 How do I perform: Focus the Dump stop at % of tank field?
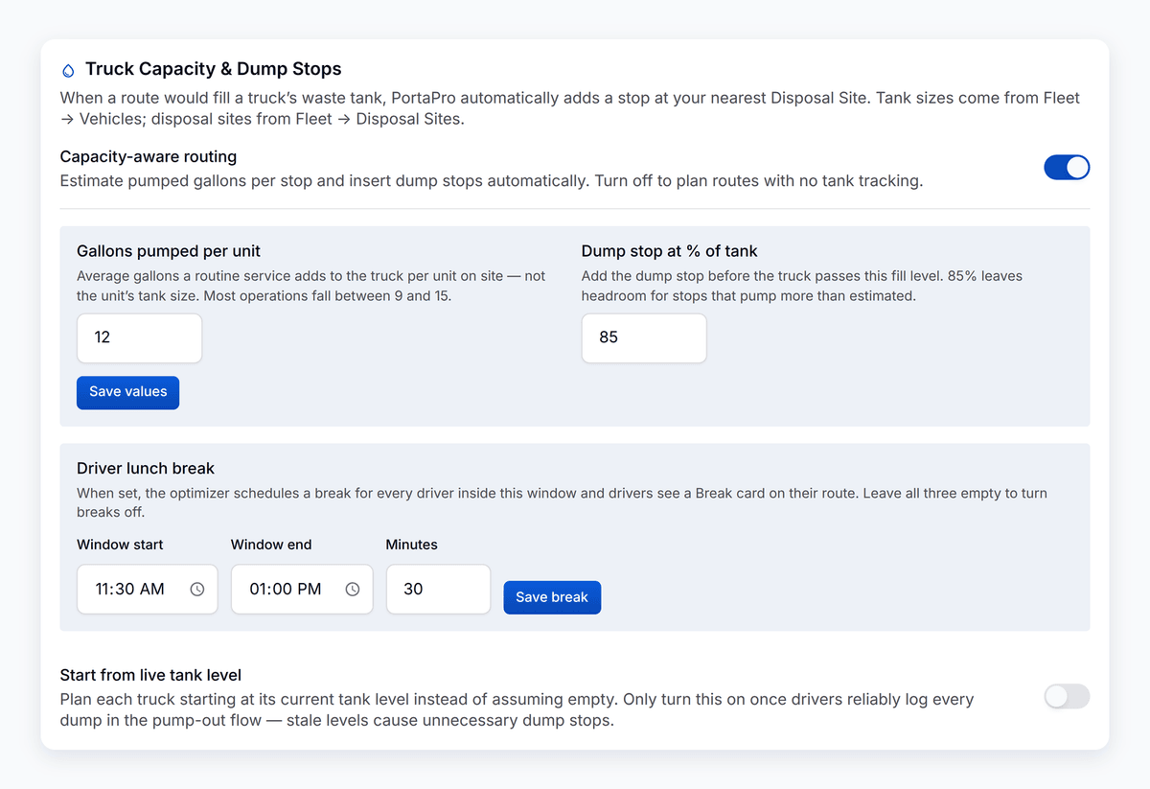[x=644, y=338]
